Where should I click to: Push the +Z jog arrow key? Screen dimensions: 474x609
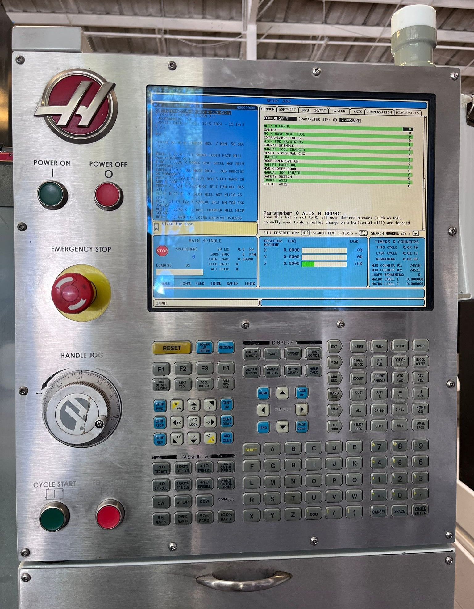point(193,406)
